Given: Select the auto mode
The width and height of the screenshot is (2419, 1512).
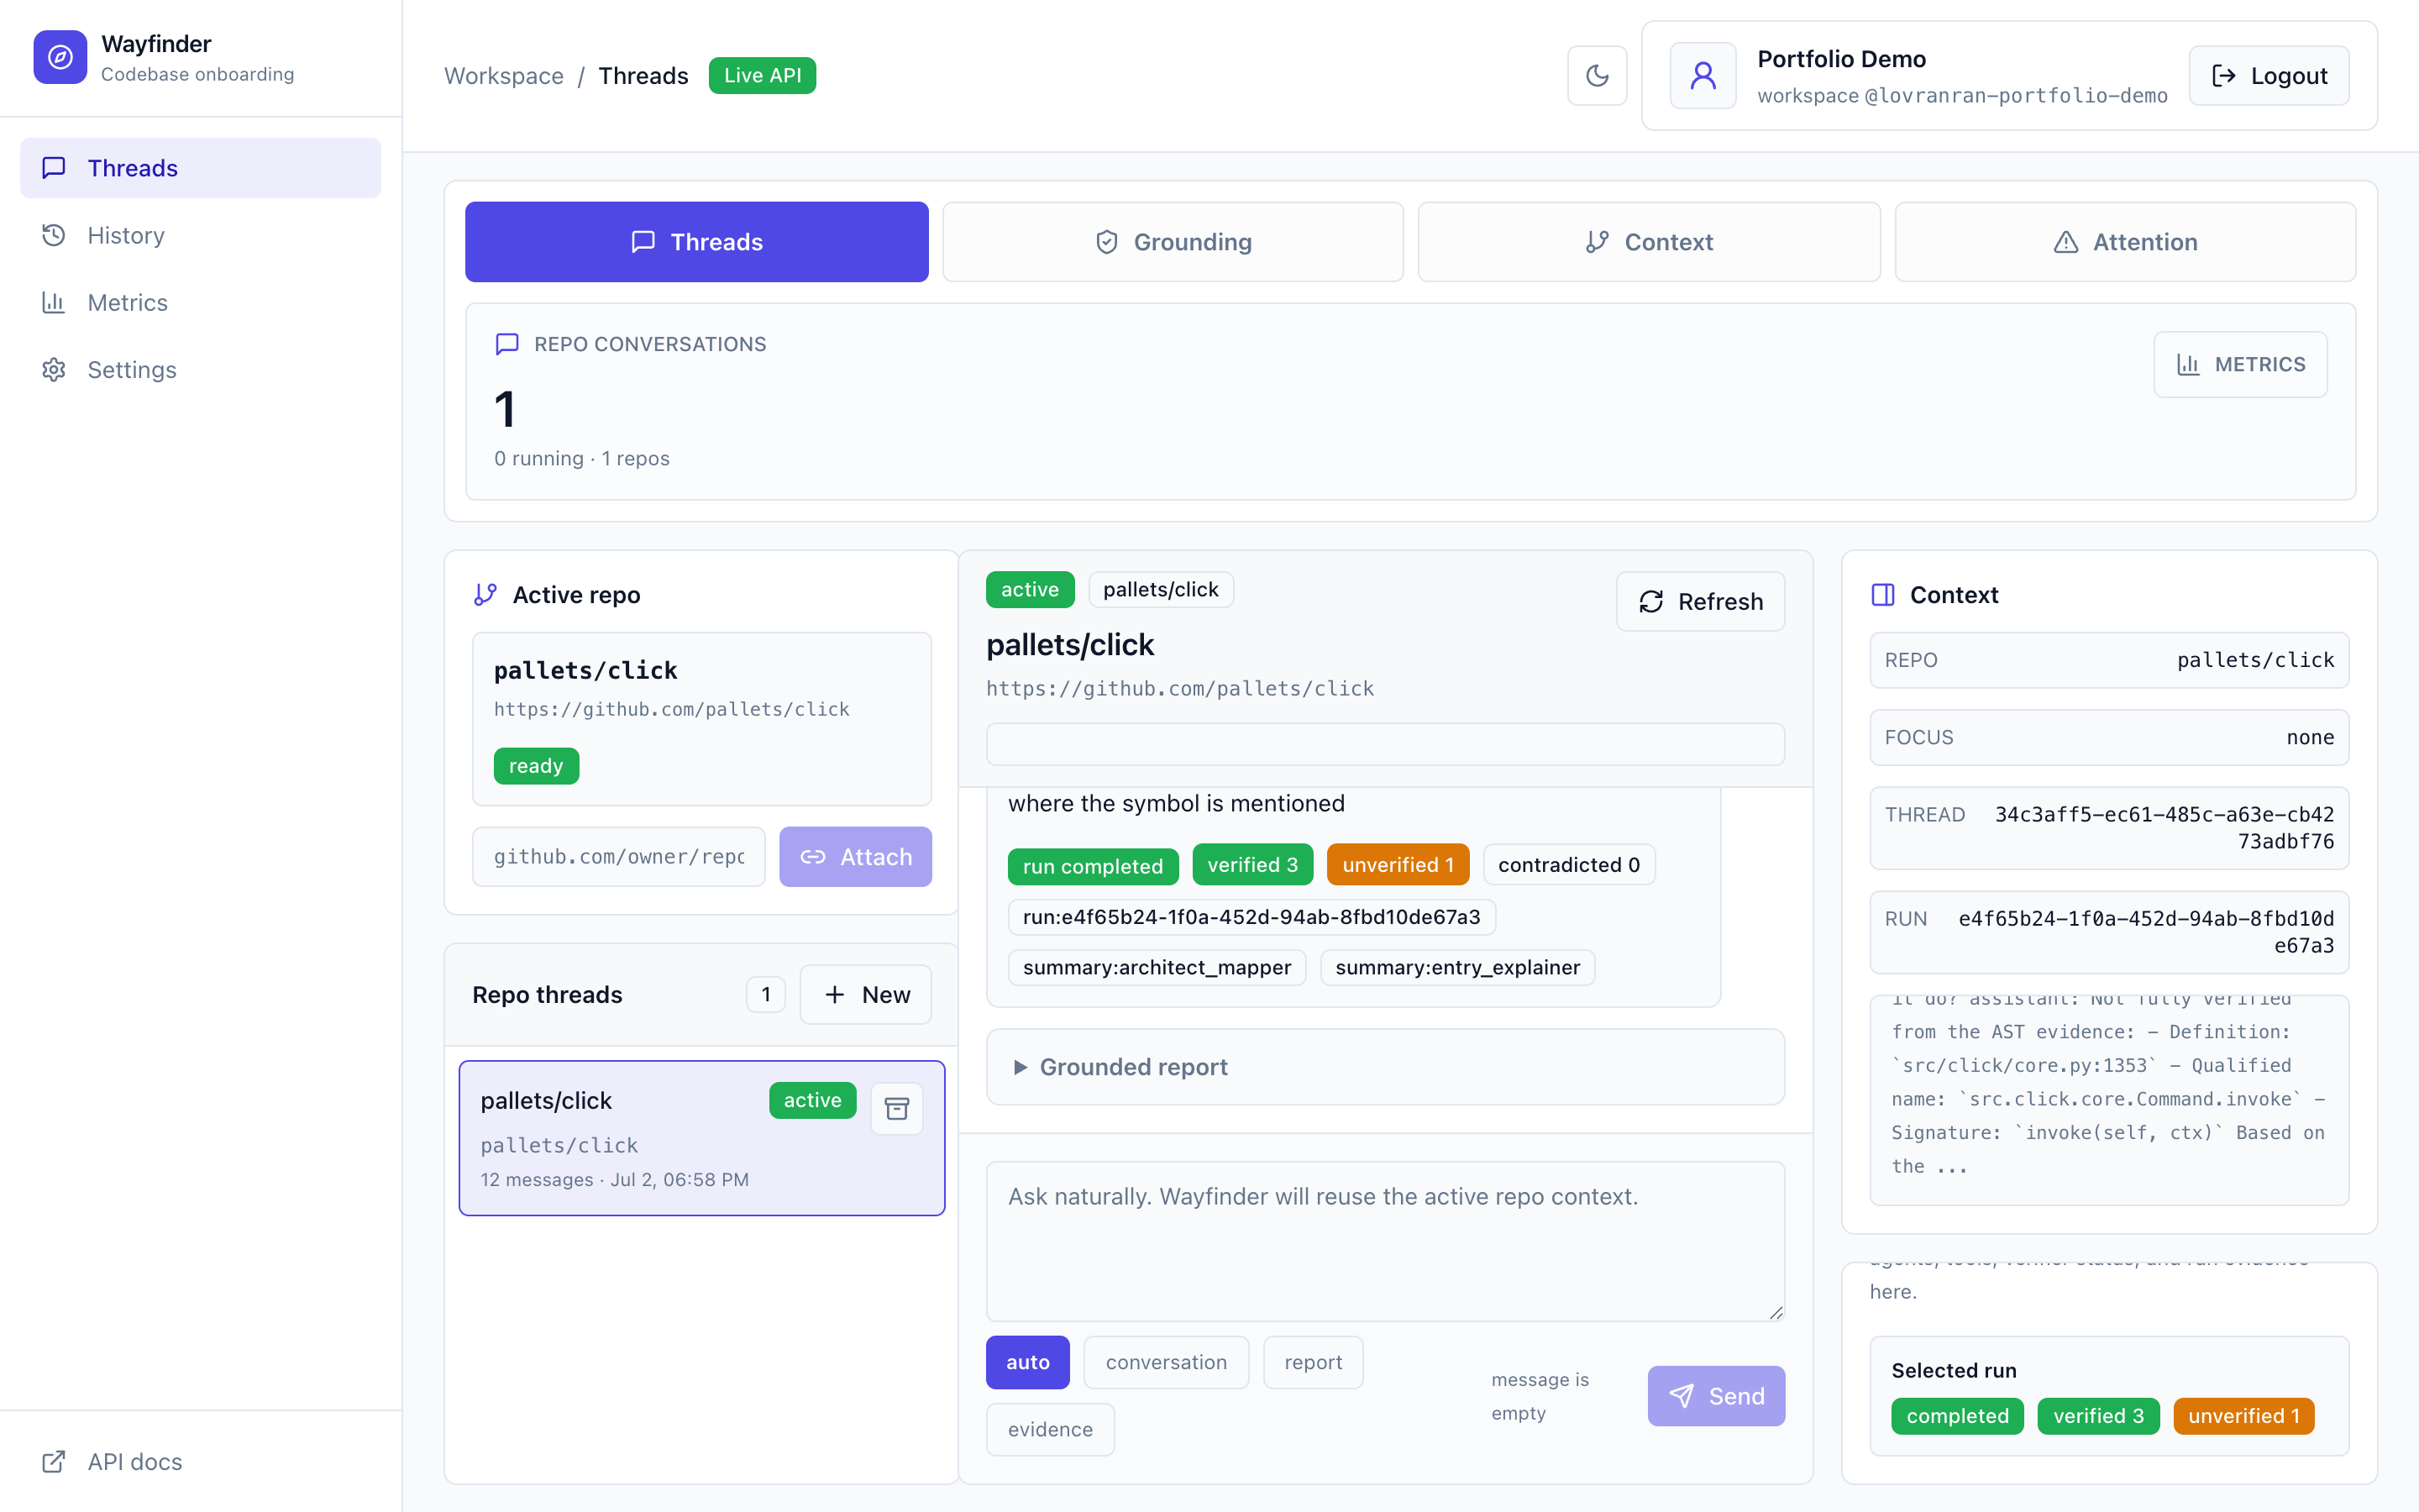Looking at the screenshot, I should (x=1027, y=1362).
